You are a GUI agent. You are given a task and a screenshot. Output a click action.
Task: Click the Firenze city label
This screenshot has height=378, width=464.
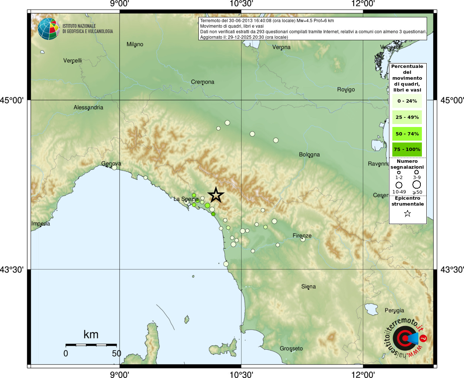click(302, 236)
